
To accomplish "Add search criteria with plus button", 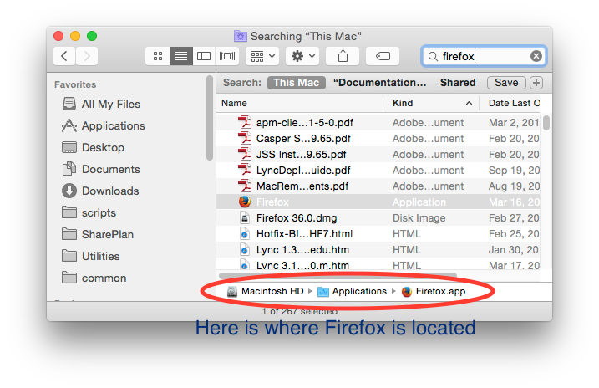I will tap(536, 83).
